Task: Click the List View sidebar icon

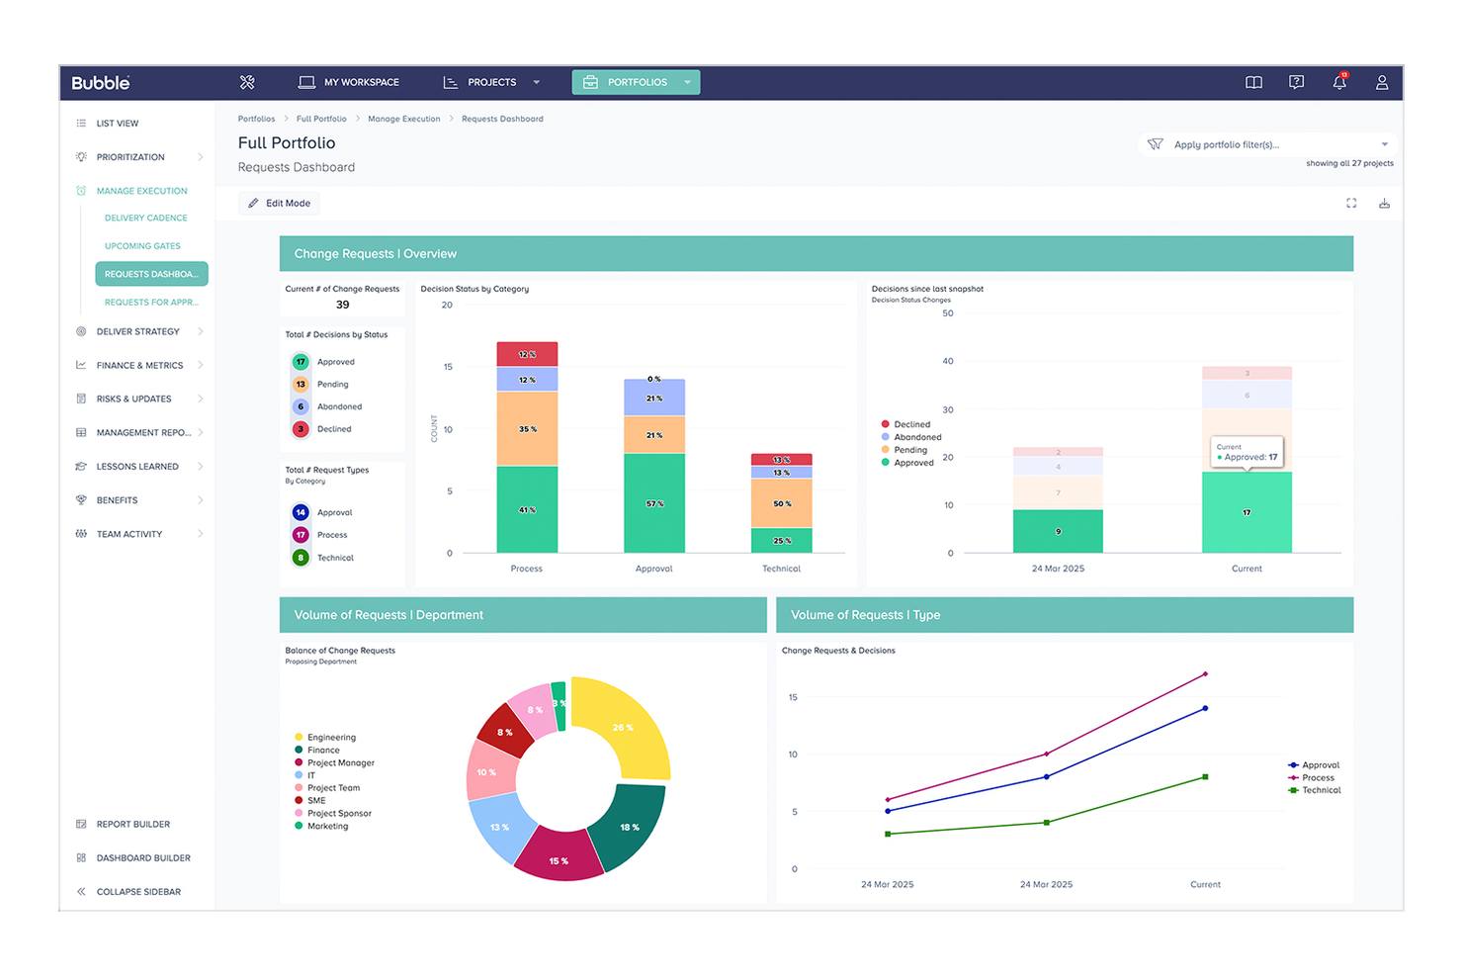Action: point(81,124)
